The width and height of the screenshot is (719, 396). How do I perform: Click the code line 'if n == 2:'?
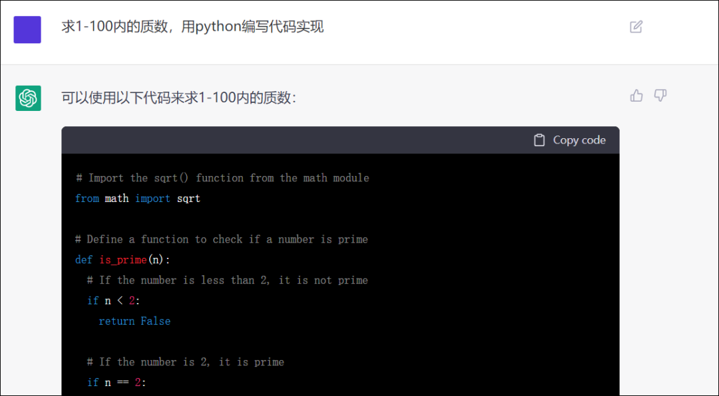pos(117,382)
